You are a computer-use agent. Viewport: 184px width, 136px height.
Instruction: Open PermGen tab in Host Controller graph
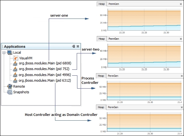click(x=113, y=107)
